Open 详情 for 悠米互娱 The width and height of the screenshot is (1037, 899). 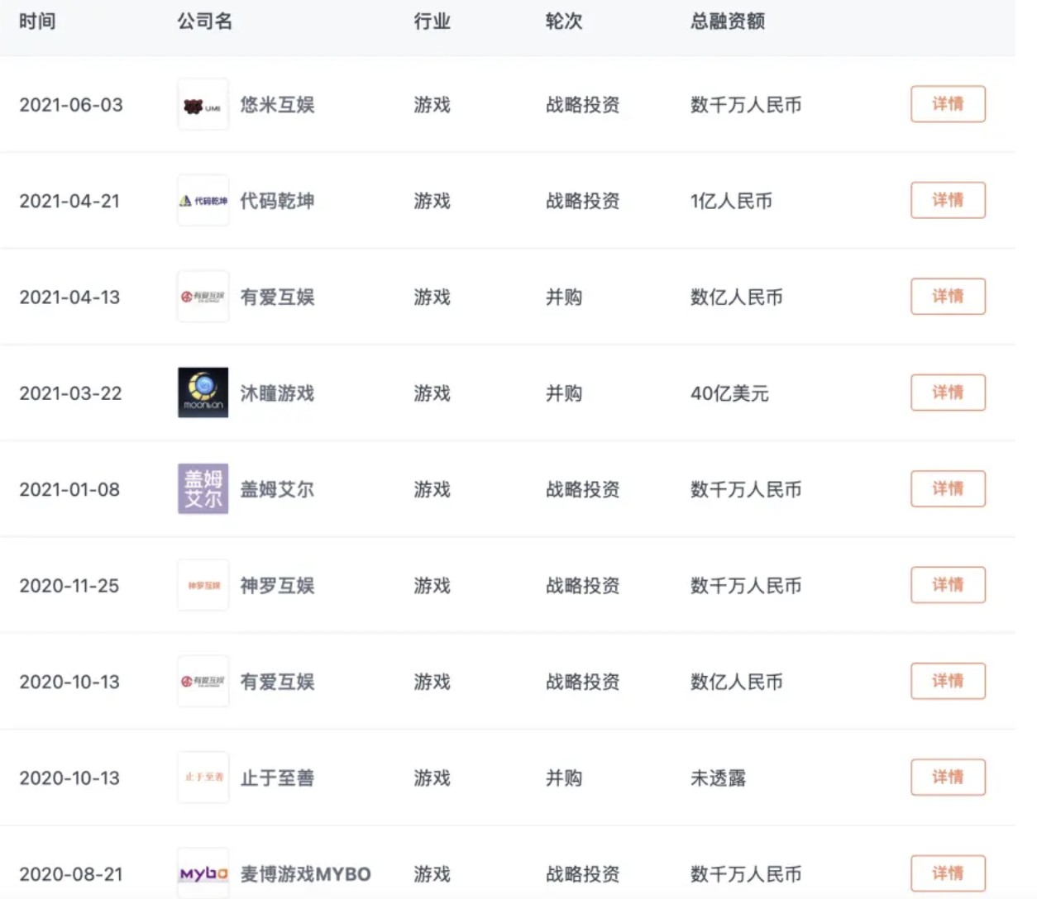click(948, 104)
